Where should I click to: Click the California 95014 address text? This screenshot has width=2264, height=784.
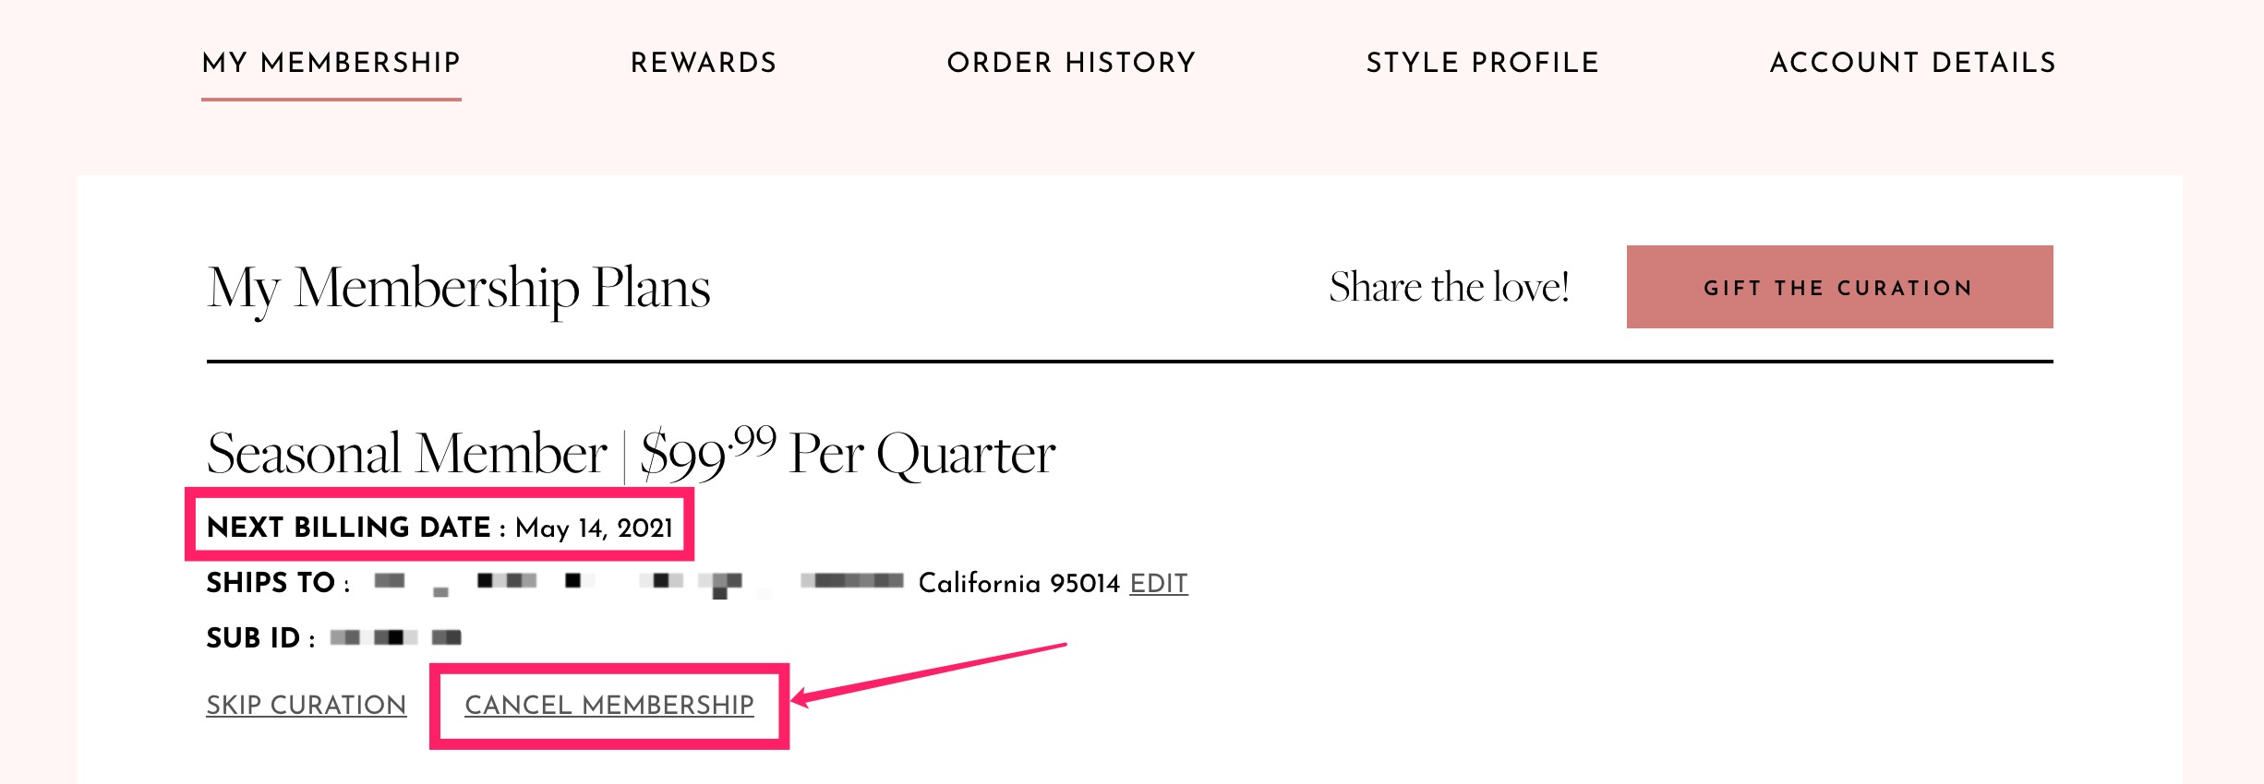click(x=1018, y=584)
